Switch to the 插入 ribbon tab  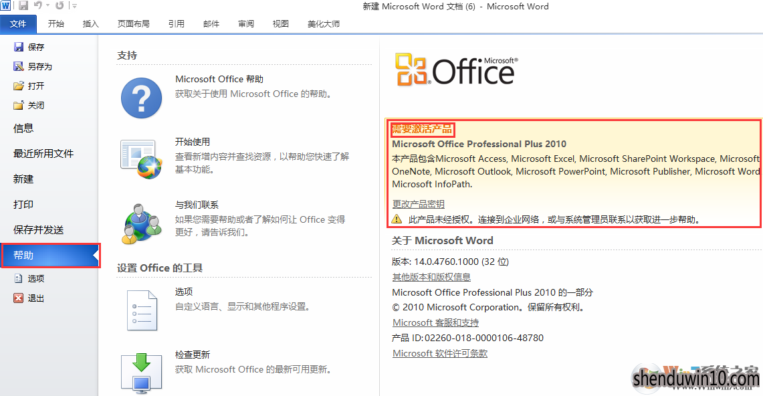click(90, 24)
